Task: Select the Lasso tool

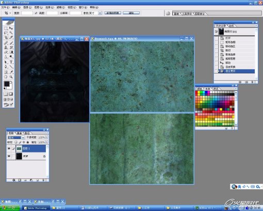Action: pos(6,33)
